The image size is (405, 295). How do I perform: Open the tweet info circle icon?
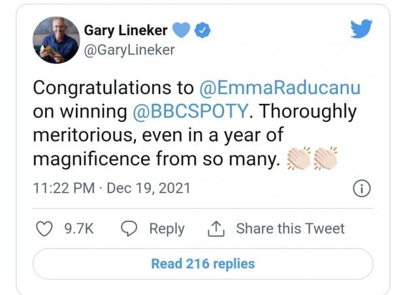point(362,189)
